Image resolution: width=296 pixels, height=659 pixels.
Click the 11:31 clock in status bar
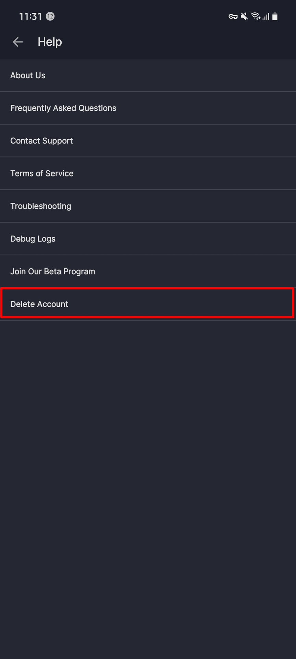tap(30, 16)
